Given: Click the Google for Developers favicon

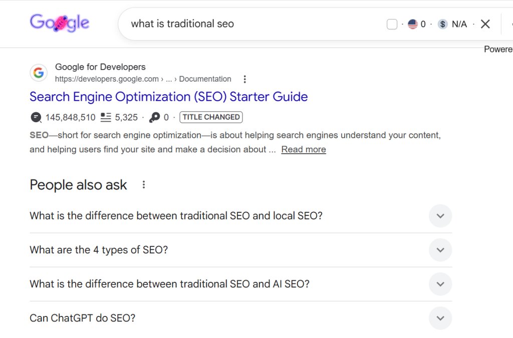Looking at the screenshot, I should coord(39,73).
